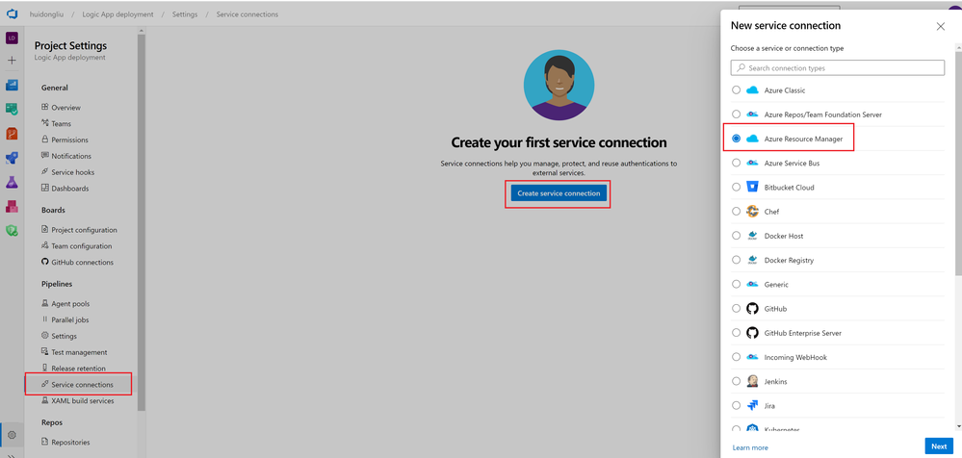
Task: Select the Bitbucket Cloud radio button
Action: [737, 187]
